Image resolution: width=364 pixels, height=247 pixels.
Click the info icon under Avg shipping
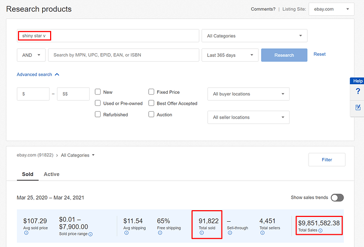[x=126, y=232]
